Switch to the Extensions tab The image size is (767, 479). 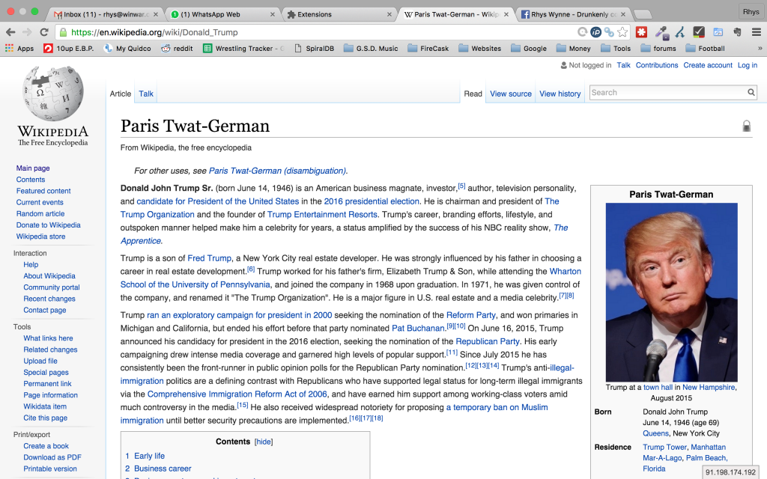(x=338, y=15)
